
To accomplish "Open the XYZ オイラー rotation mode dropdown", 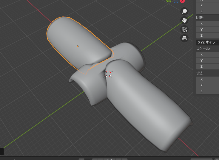I will tap(208, 42).
